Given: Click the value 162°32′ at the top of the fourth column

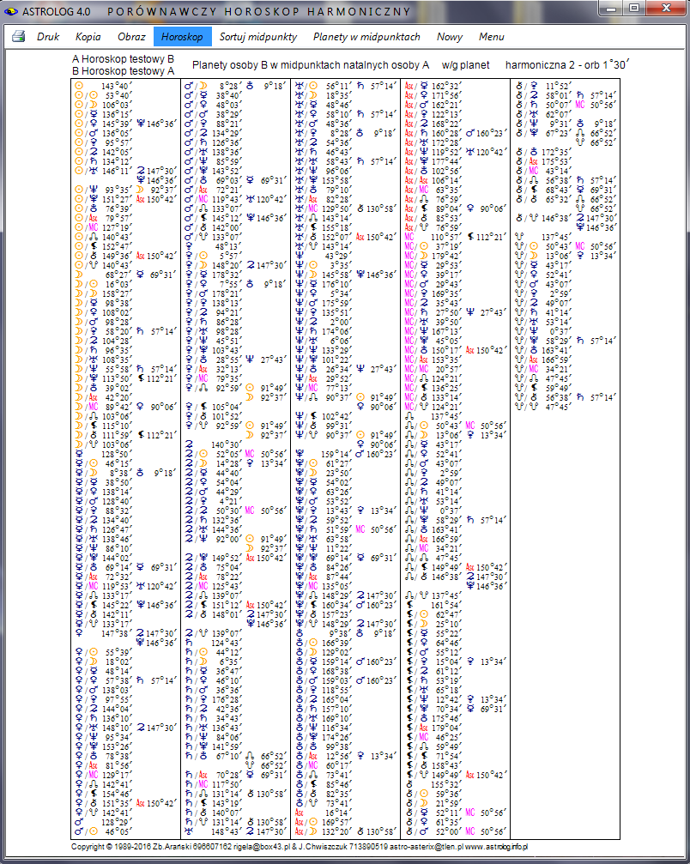Looking at the screenshot, I should point(446,86).
